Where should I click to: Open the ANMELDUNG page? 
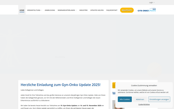tap(50, 10)
